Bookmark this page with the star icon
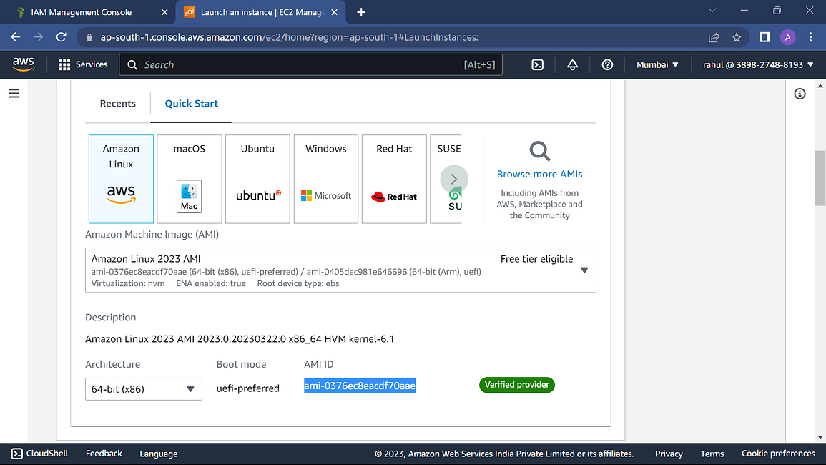 [737, 37]
